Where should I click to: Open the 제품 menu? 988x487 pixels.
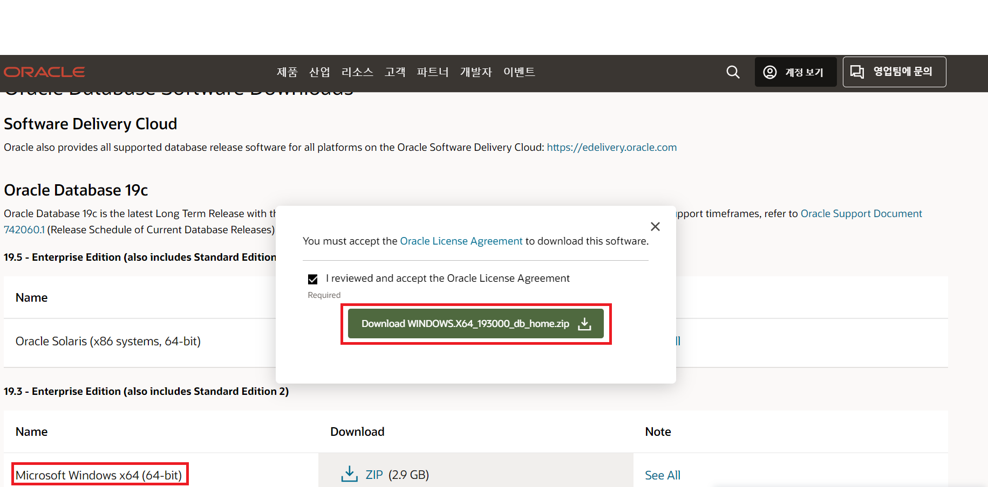coord(287,72)
